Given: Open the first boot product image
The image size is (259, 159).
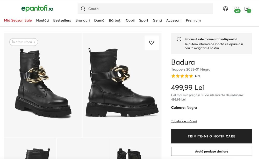Looking at the screenshot, I should [43, 85].
